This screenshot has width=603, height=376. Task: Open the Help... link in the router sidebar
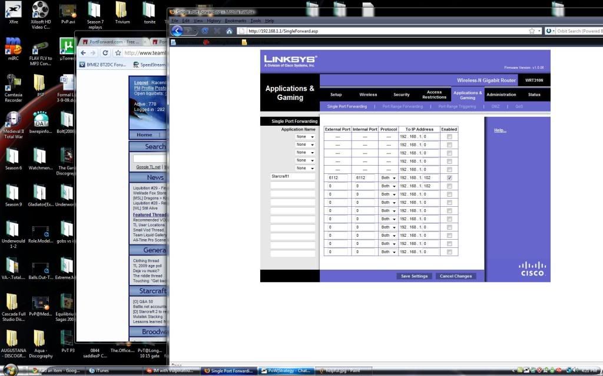500,130
